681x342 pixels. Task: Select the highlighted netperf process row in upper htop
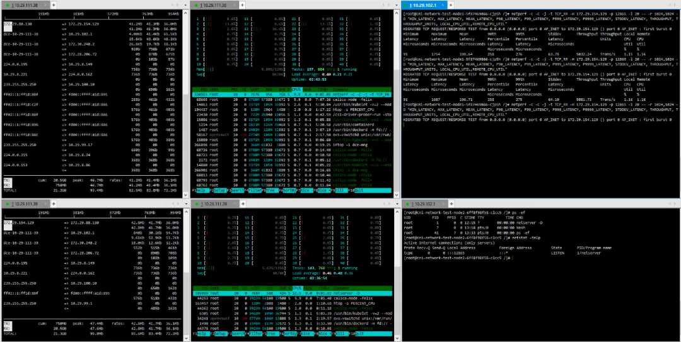[x=292, y=94]
